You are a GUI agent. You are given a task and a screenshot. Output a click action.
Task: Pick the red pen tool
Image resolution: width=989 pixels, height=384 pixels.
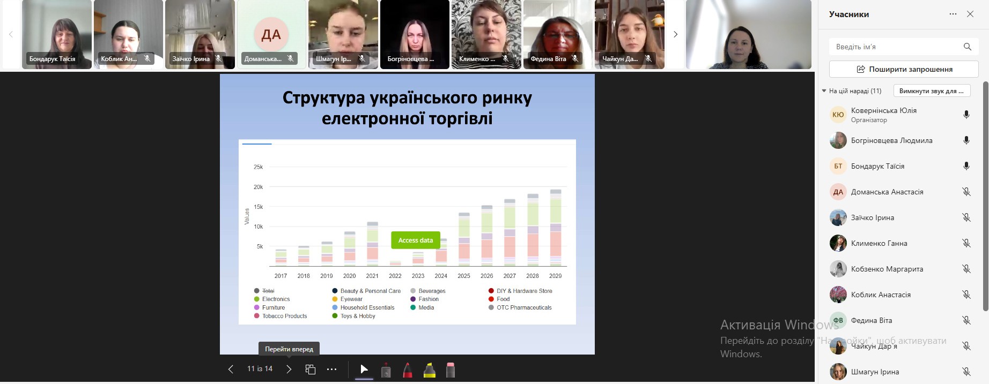coord(408,370)
